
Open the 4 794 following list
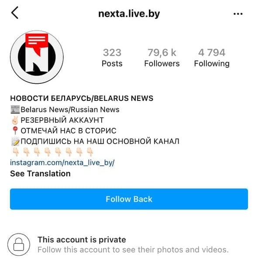212,58
